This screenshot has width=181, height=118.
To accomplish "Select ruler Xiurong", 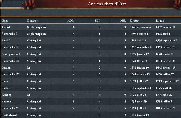I will click(90, 95).
